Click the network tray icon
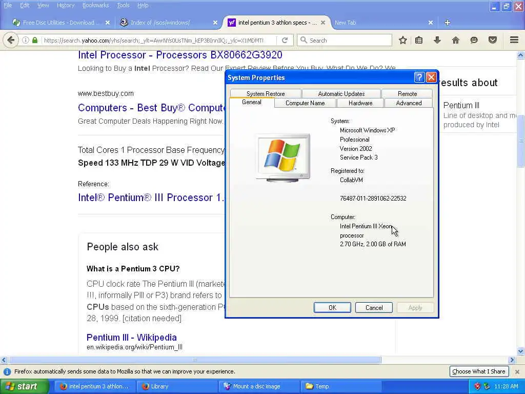The image size is (525, 394). click(x=487, y=386)
